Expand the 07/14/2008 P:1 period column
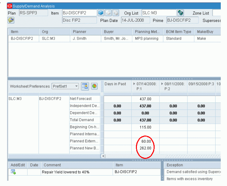Screen dimensions: 227x186 pos(134,84)
